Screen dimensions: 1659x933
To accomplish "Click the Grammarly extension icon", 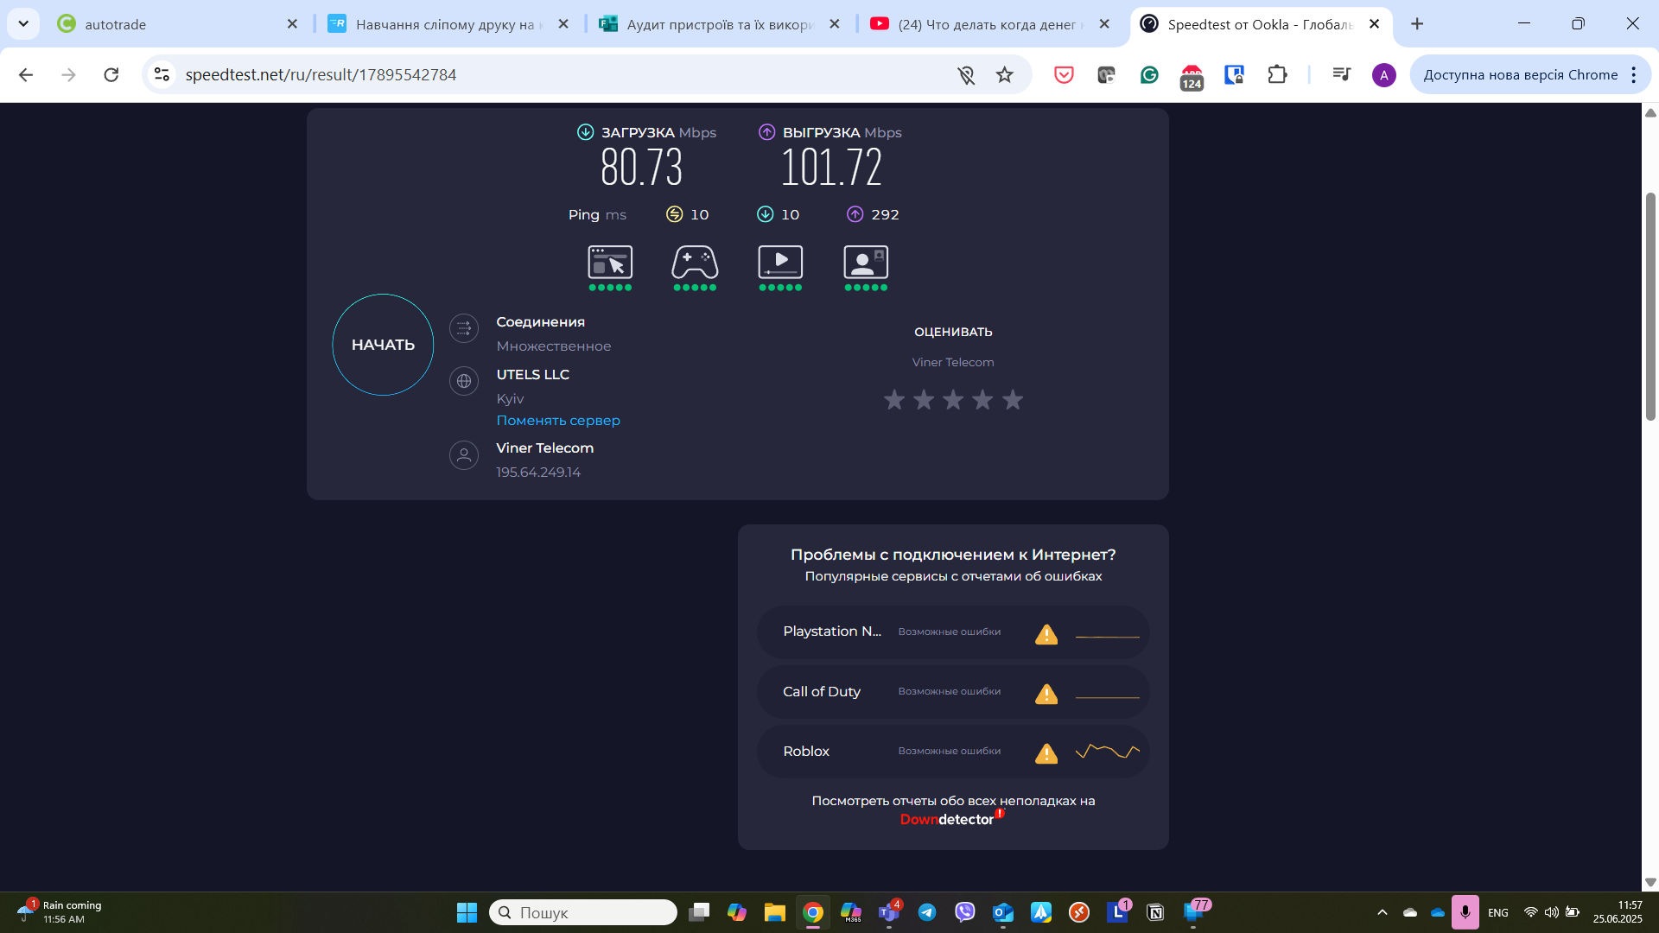I will tap(1149, 75).
